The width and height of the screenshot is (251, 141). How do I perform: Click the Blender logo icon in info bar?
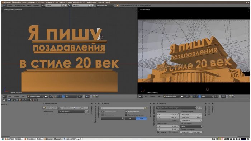(118, 6)
